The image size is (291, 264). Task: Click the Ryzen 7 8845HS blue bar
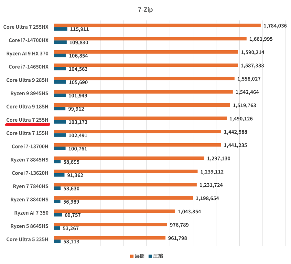(x=57, y=162)
